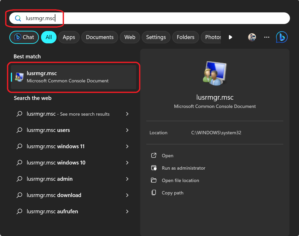Click the lusrmgr.msc icon in best match
The height and width of the screenshot is (236, 299).
[19, 77]
